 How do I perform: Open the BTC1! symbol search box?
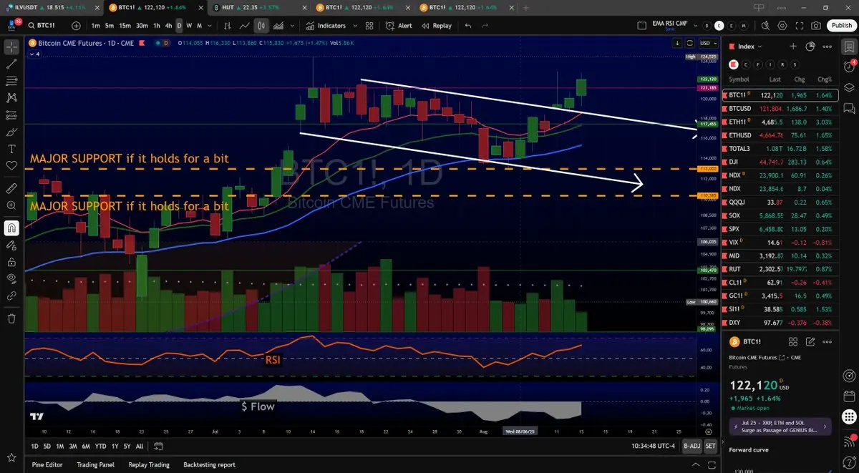[x=46, y=26]
